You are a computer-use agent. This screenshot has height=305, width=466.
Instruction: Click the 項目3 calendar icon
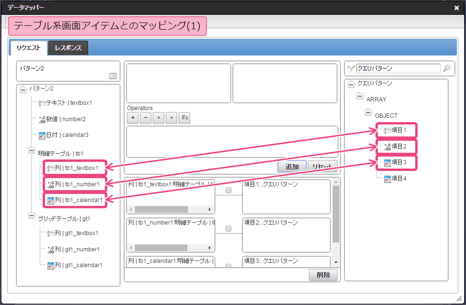[x=387, y=163]
